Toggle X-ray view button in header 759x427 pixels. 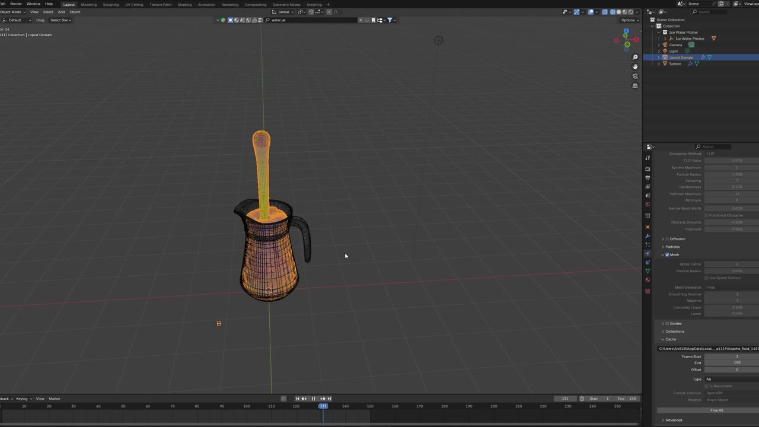(605, 12)
